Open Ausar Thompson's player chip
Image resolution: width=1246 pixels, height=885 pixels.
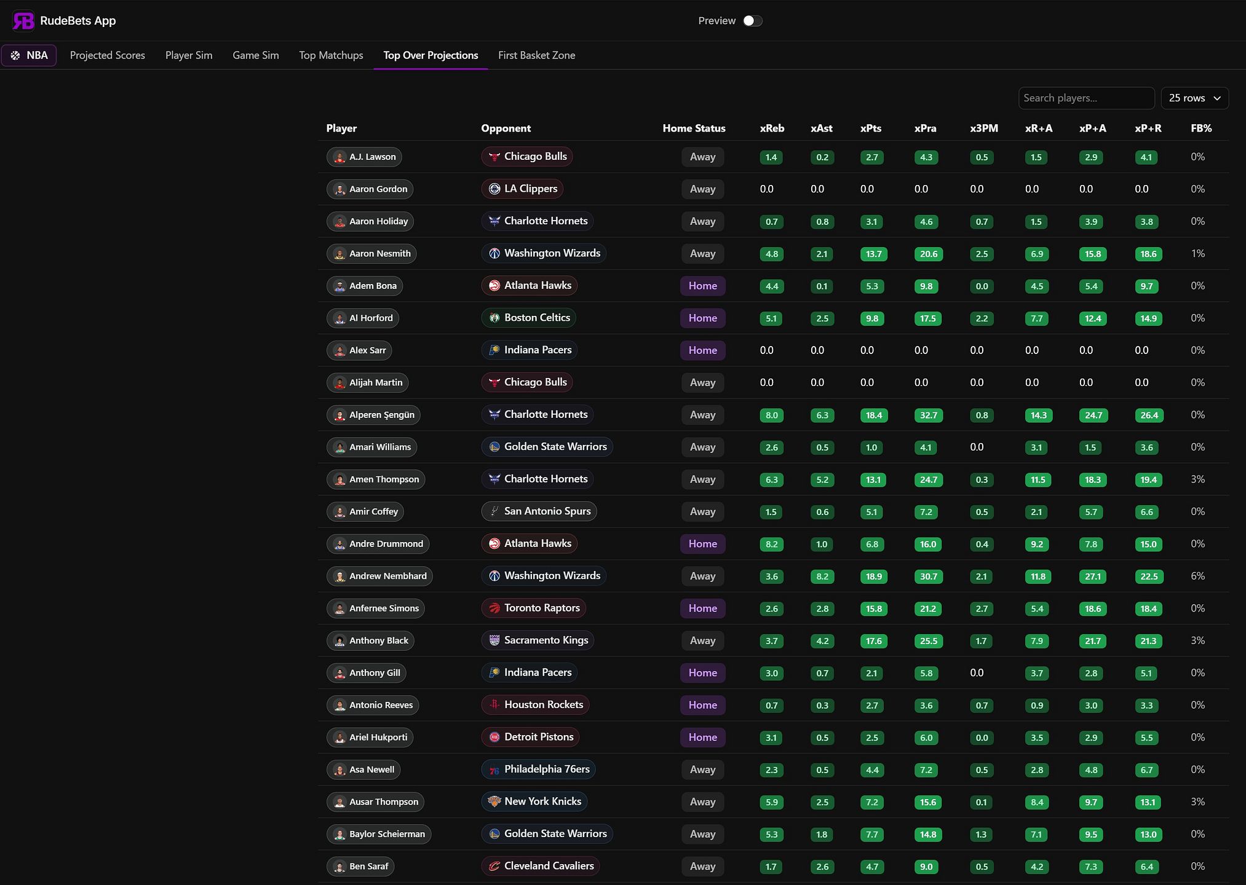pos(375,802)
